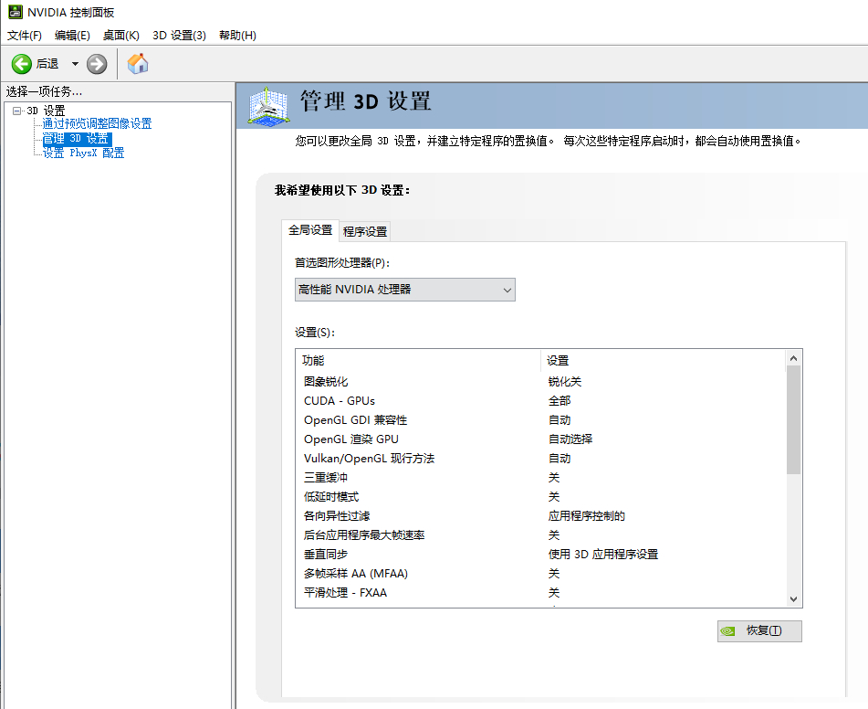The image size is (868, 709).
Task: Select the 图象锐化 row
Action: click(541, 381)
